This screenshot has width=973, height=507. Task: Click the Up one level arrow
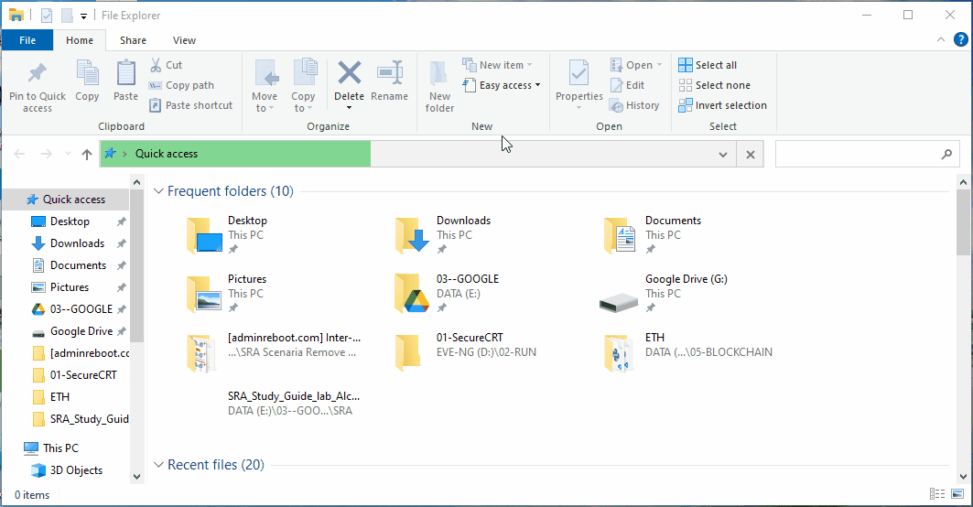point(87,155)
